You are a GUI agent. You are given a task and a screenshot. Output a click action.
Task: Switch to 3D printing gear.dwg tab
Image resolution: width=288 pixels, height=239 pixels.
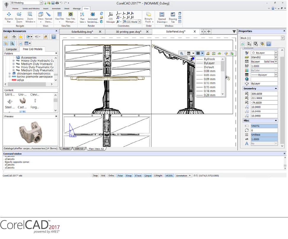coord(128,32)
